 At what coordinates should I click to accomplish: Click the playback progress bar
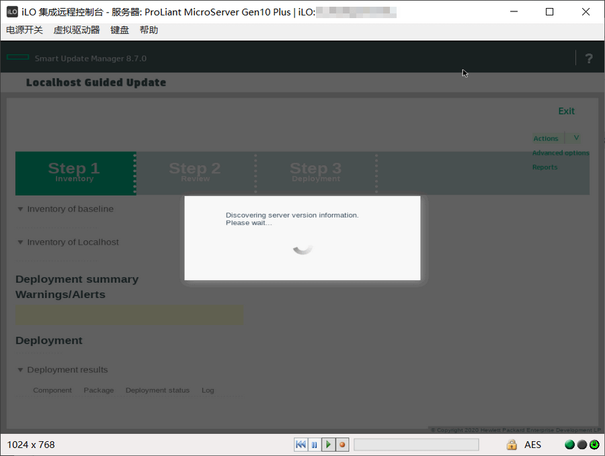pyautogui.click(x=416, y=445)
